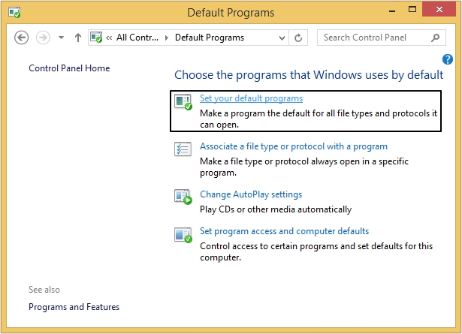Click 'Choose the programs that Windows uses' heading
Screen dimensions: 462x334
click(309, 75)
